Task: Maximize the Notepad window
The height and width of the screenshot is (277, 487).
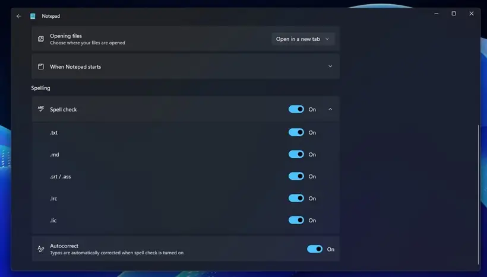Action: 454,14
